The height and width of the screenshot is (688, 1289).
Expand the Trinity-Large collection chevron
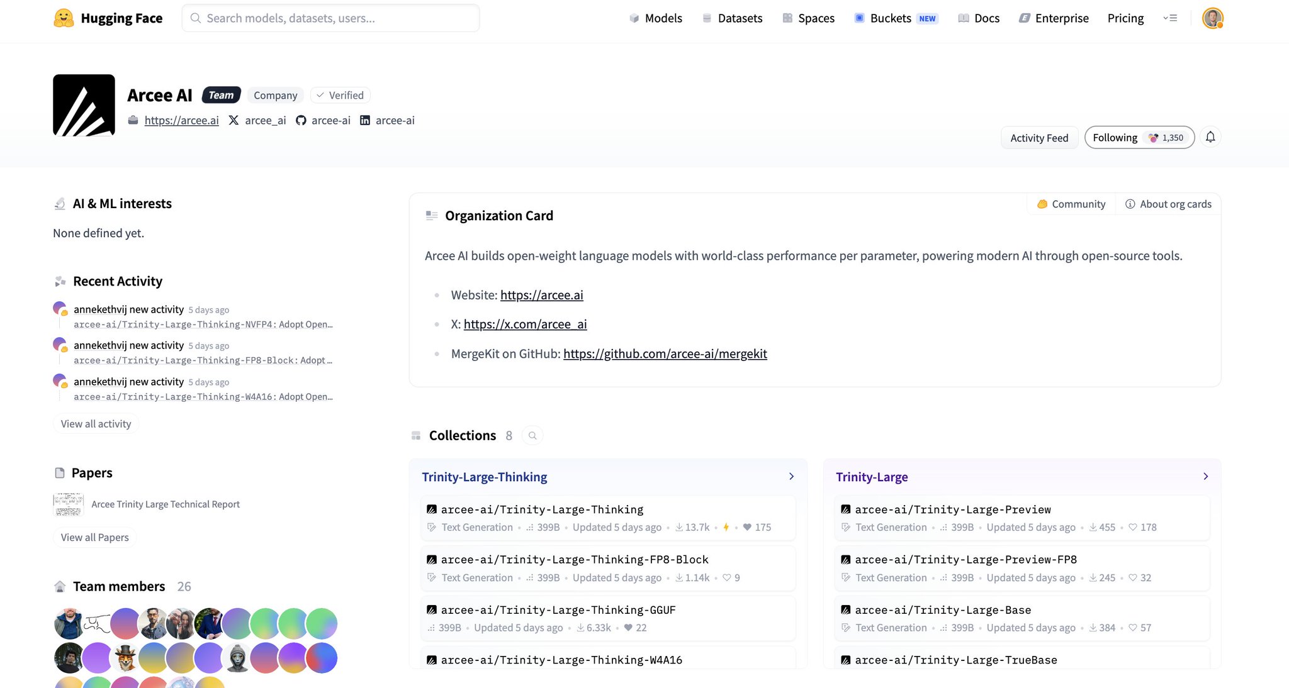click(1205, 477)
